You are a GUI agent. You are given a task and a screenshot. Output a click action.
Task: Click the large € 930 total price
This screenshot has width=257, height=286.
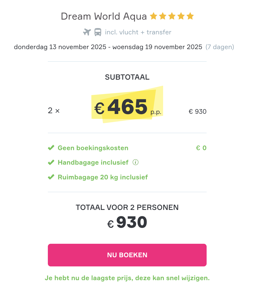pos(127,222)
